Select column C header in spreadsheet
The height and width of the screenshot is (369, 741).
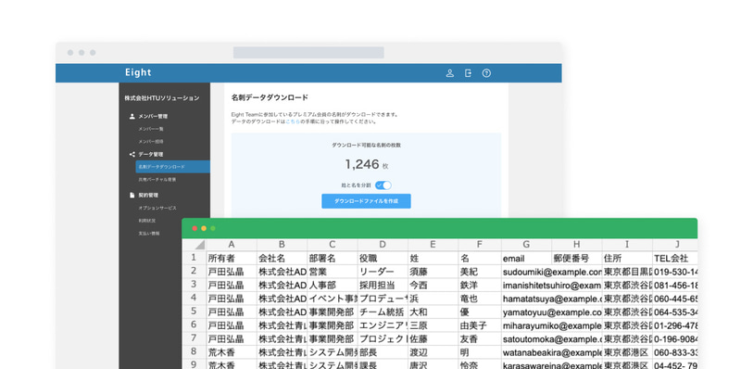[333, 245]
